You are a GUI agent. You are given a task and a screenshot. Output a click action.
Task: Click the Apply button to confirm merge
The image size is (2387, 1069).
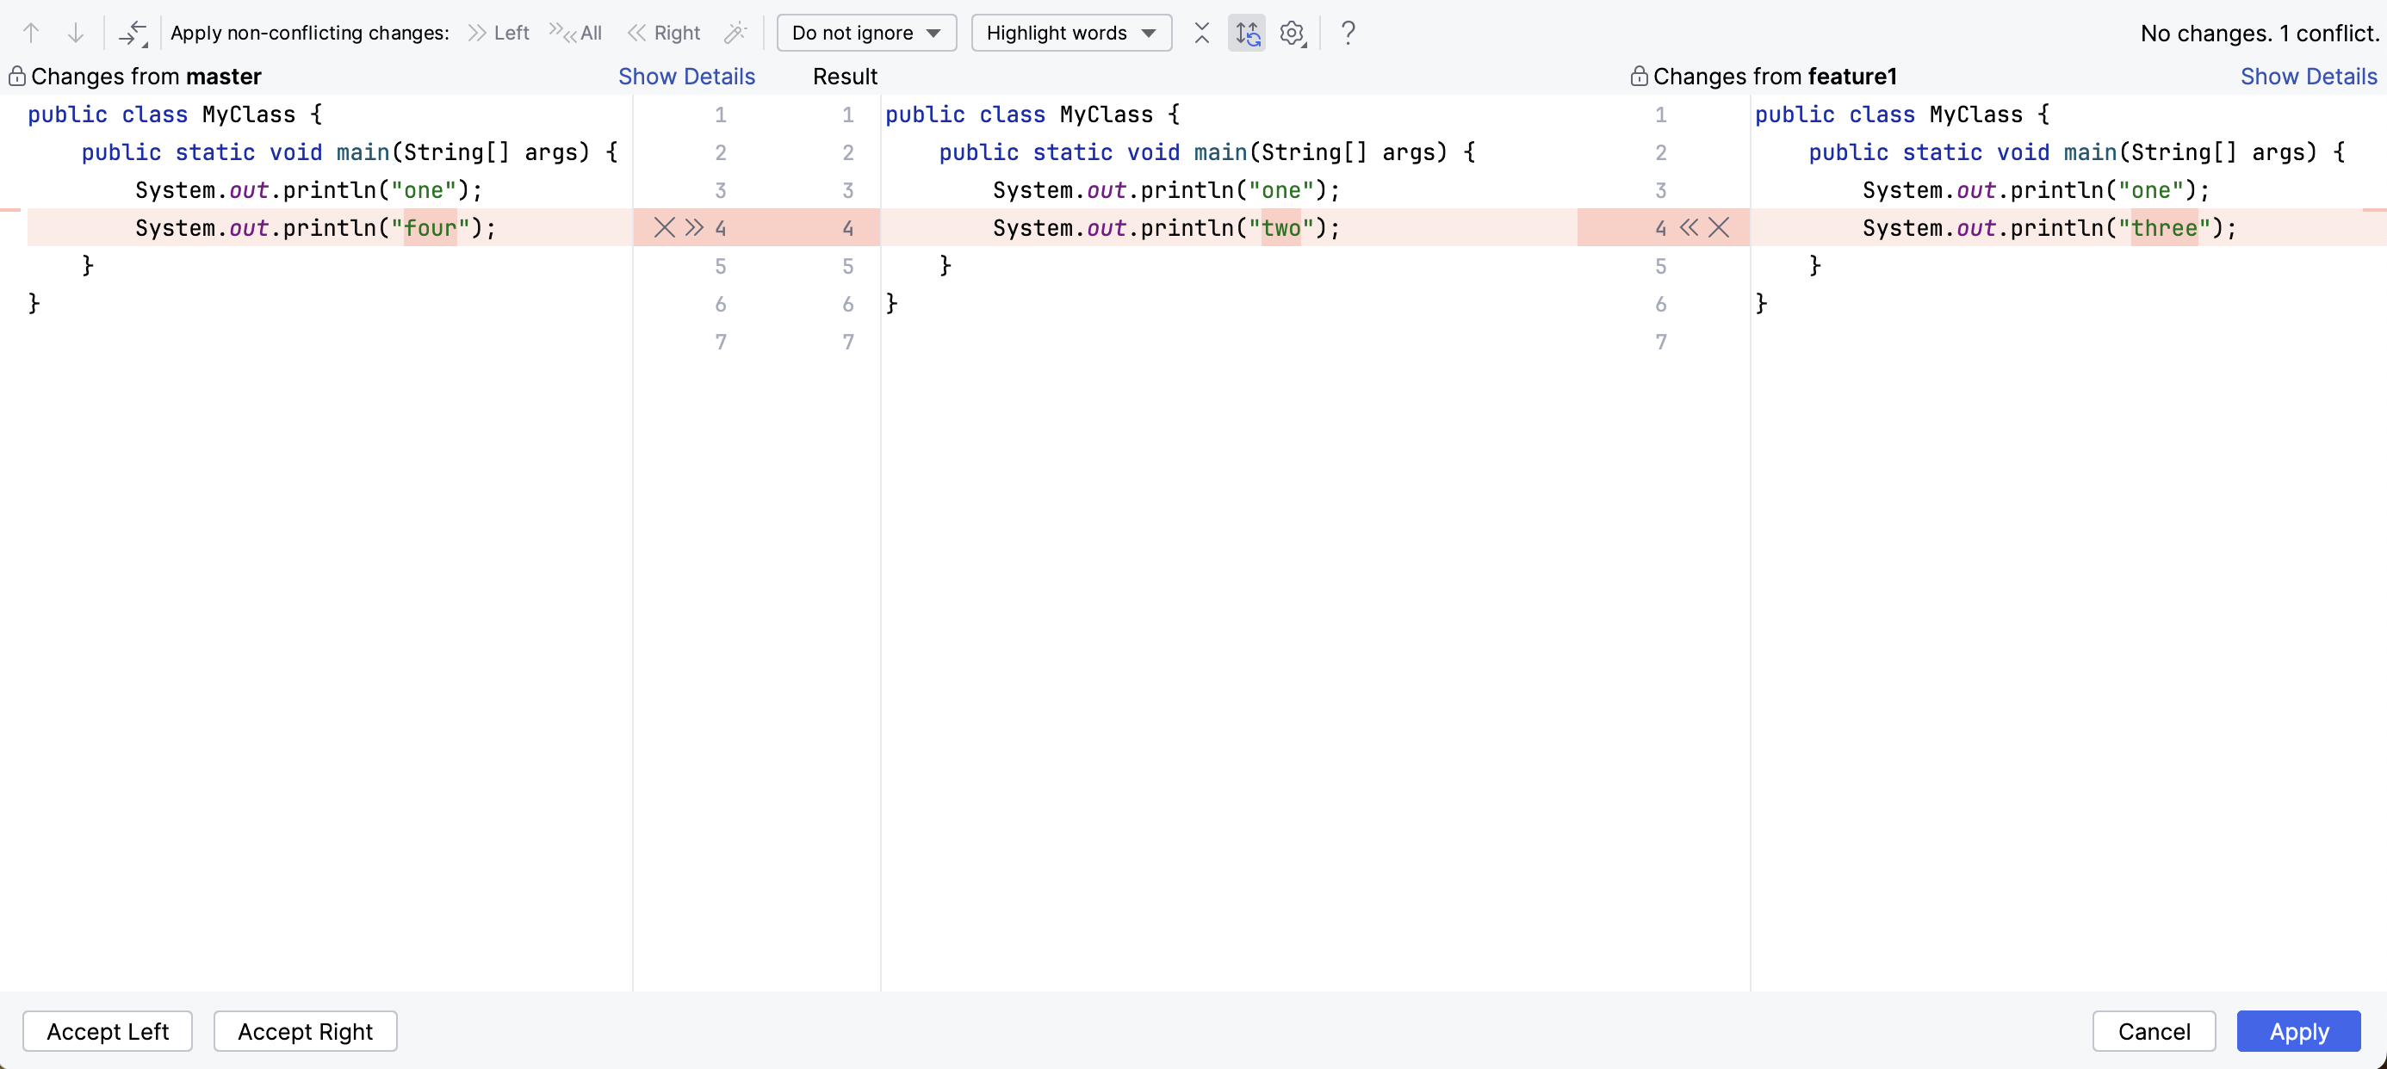pos(2300,1031)
